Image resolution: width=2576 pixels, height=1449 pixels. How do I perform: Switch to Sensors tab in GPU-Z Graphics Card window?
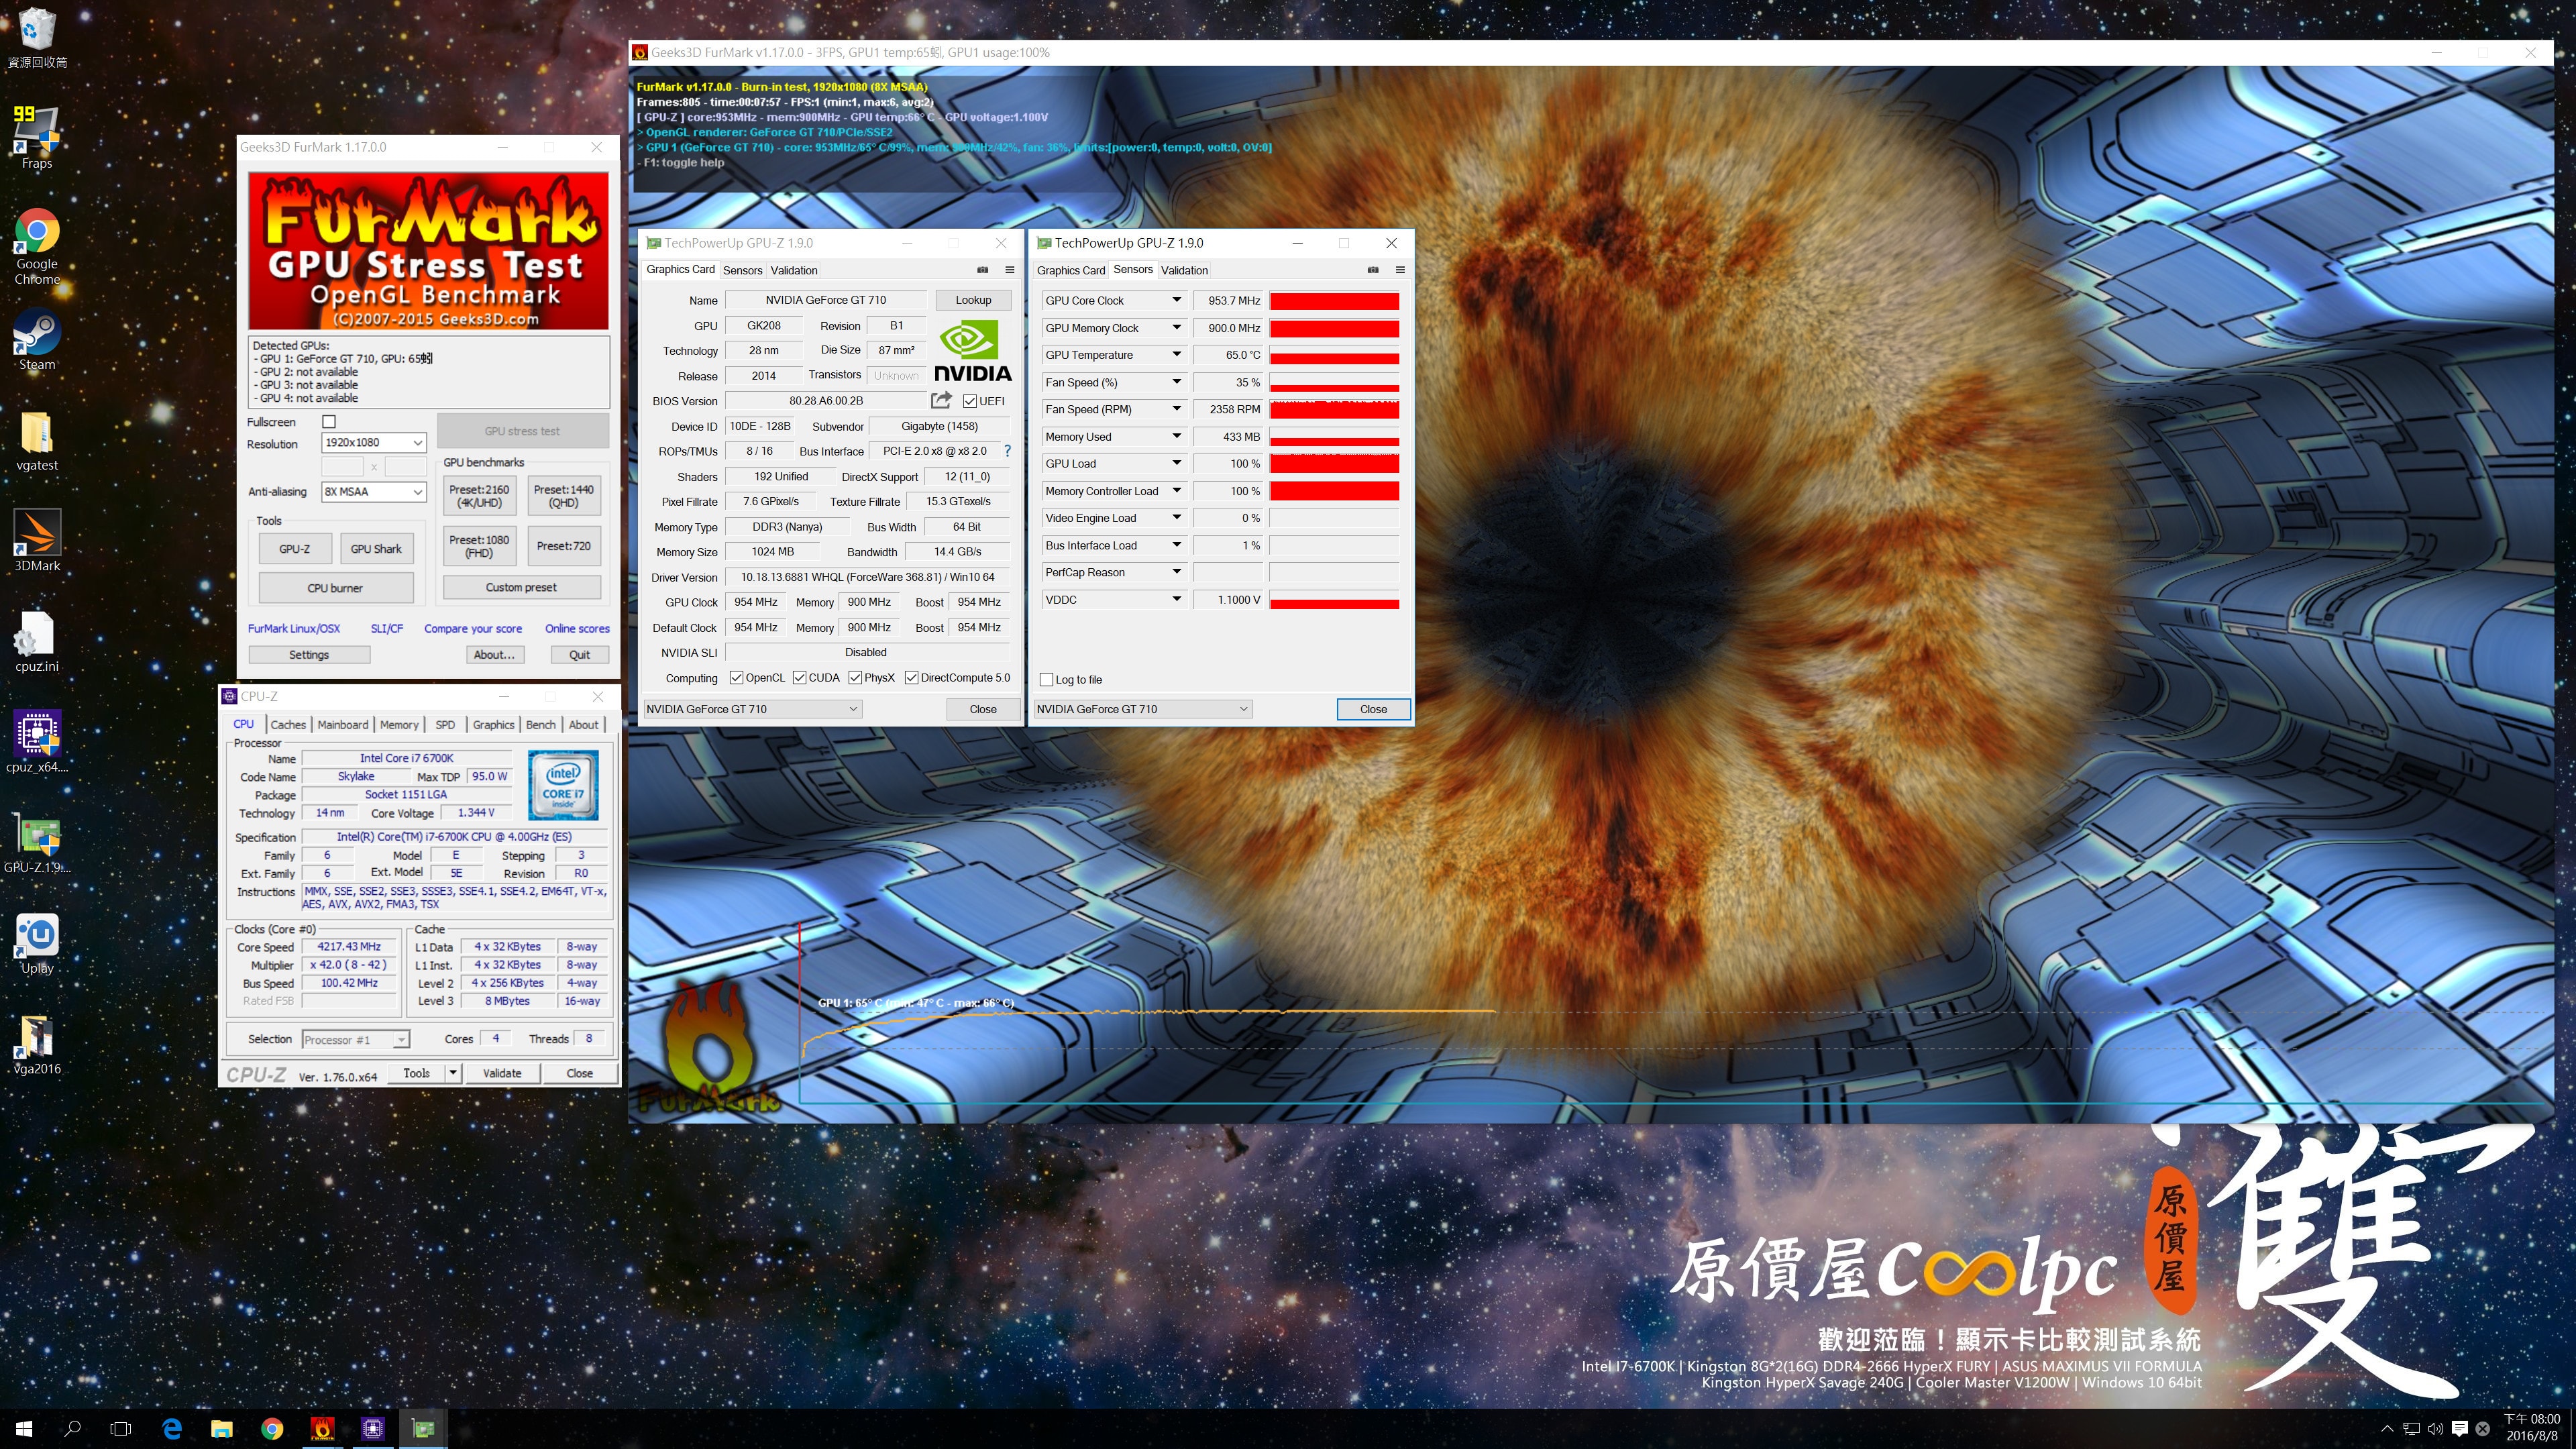pyautogui.click(x=743, y=270)
